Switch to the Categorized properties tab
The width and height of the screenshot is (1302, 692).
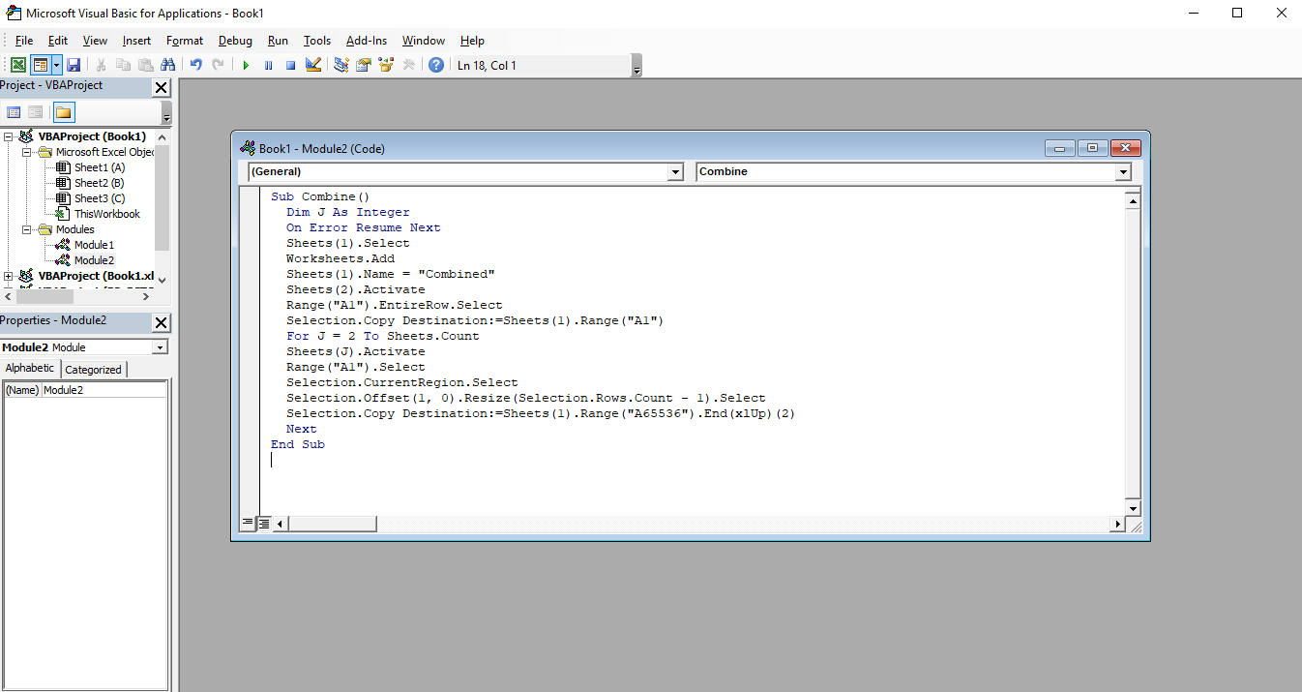pos(93,369)
